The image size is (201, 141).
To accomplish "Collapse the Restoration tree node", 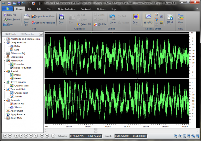I will tap(5, 61).
